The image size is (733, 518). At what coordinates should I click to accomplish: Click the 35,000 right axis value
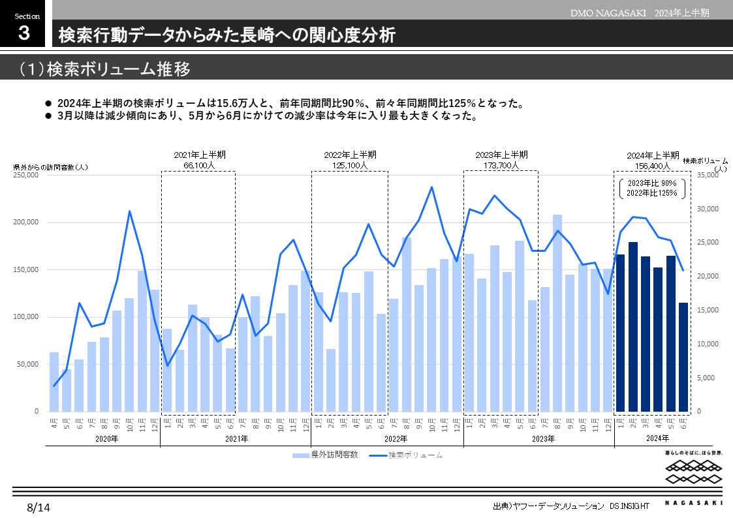pyautogui.click(x=708, y=175)
